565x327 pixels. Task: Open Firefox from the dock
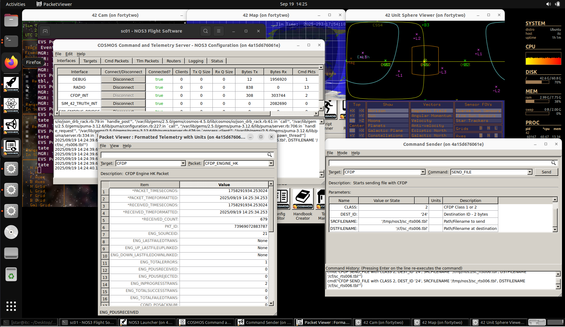coord(11,62)
